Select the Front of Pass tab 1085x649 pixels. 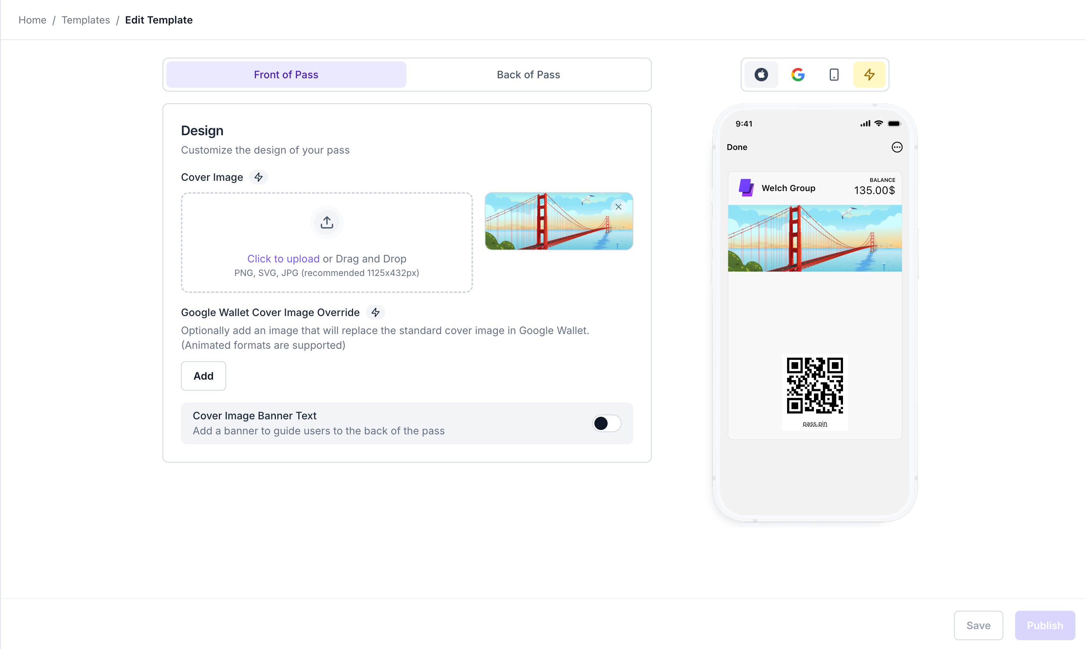[286, 75]
